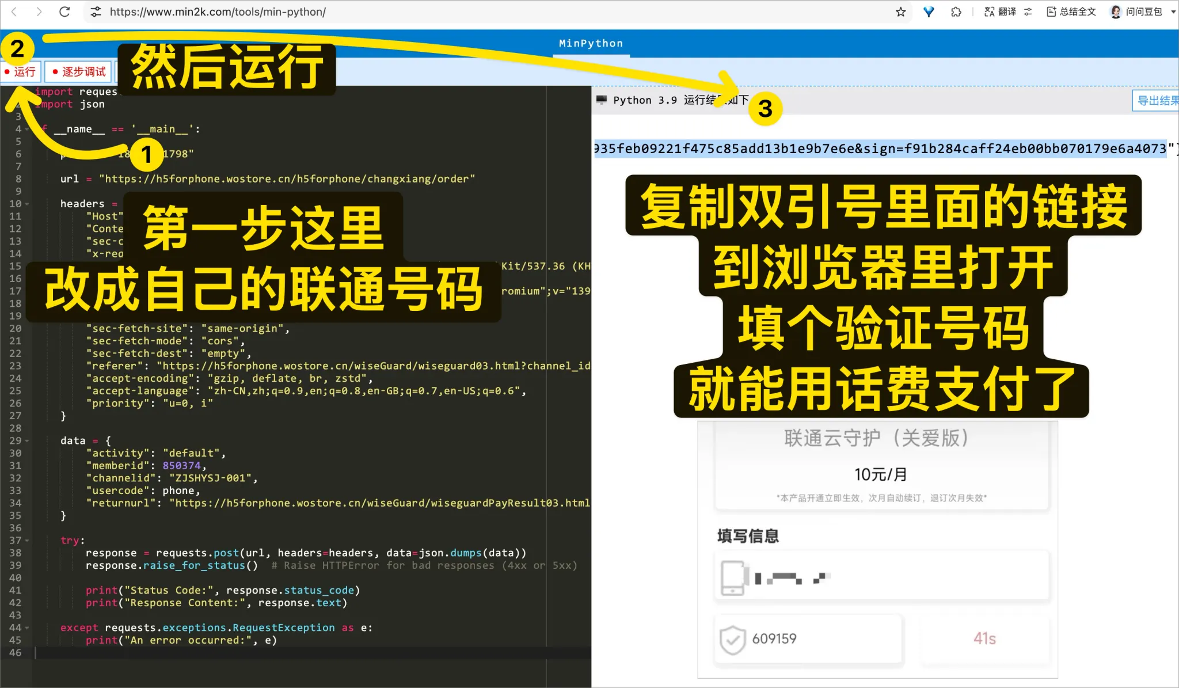Click the 逐步调试 step debug button
Viewport: 1179px width, 688px height.
[79, 71]
